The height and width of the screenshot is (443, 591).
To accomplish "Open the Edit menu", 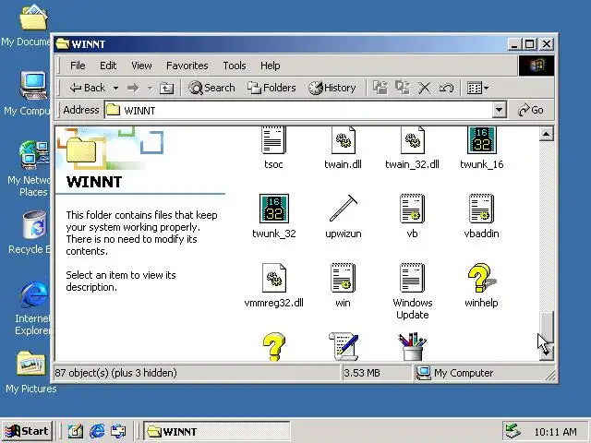I will pyautogui.click(x=108, y=66).
